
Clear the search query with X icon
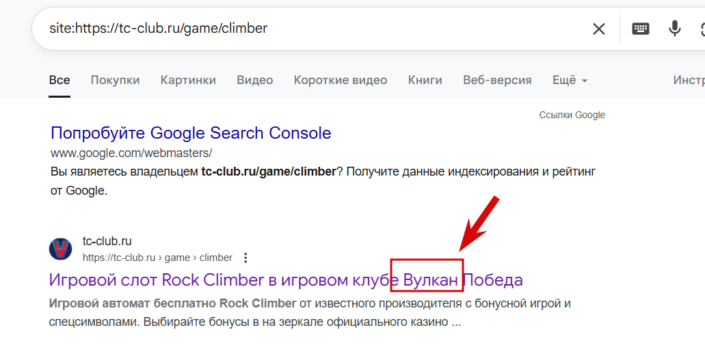(598, 29)
